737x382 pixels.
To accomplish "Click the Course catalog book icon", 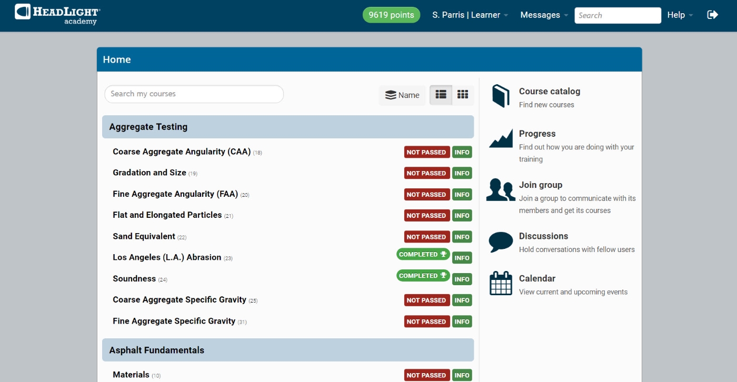I will (501, 96).
